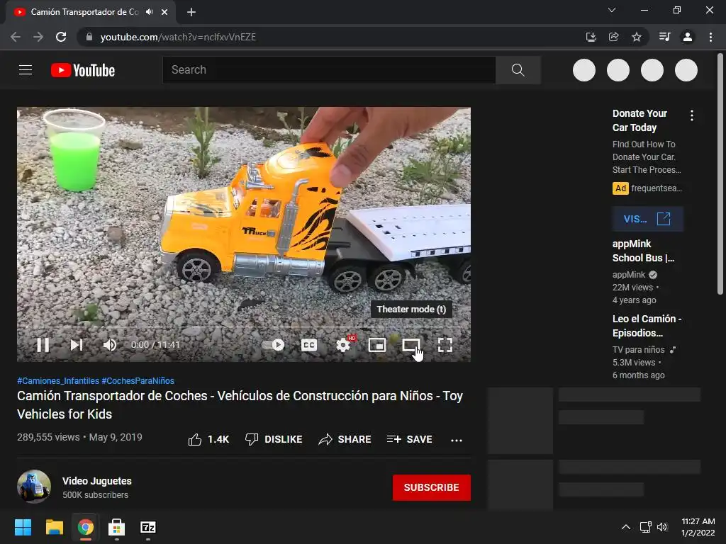Open the Video Juguetes channel name
726x544 pixels.
[96, 481]
